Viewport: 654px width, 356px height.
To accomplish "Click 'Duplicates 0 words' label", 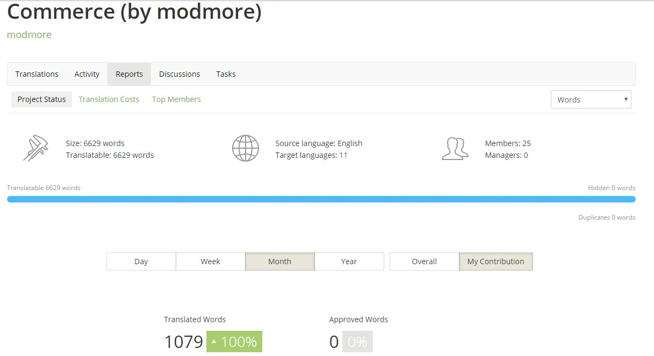I will [x=607, y=217].
